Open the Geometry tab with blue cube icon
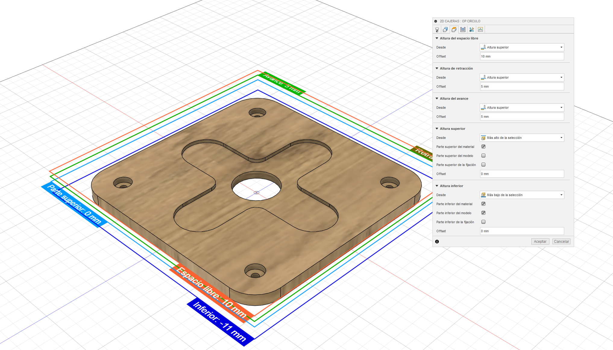Screen dimensions: 613x350 pos(445,30)
